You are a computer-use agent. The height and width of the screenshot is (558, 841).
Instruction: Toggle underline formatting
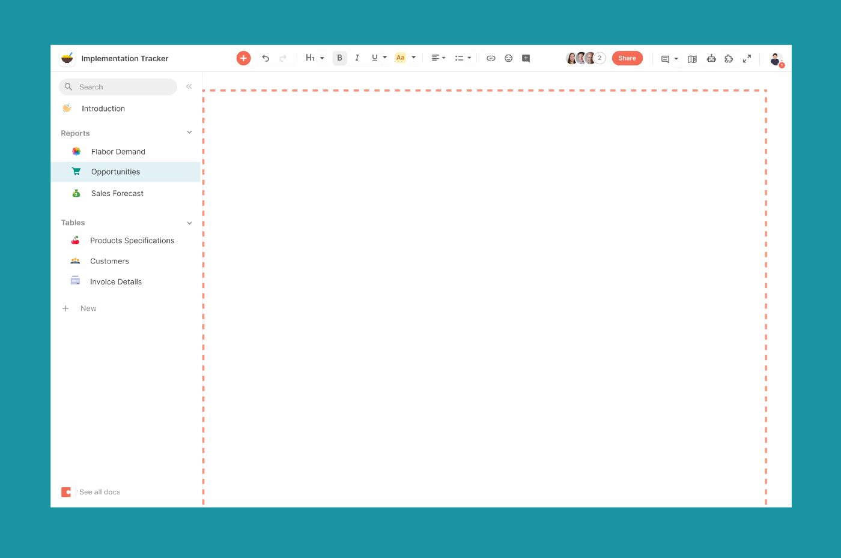point(374,58)
